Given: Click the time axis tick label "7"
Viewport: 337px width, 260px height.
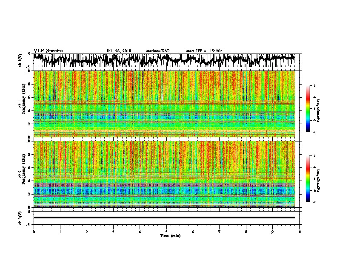Looking at the screenshot, I should click(x=220, y=232).
